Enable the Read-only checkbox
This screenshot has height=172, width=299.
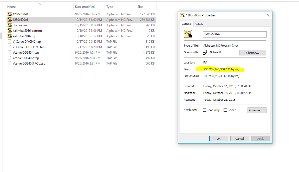point(205,110)
